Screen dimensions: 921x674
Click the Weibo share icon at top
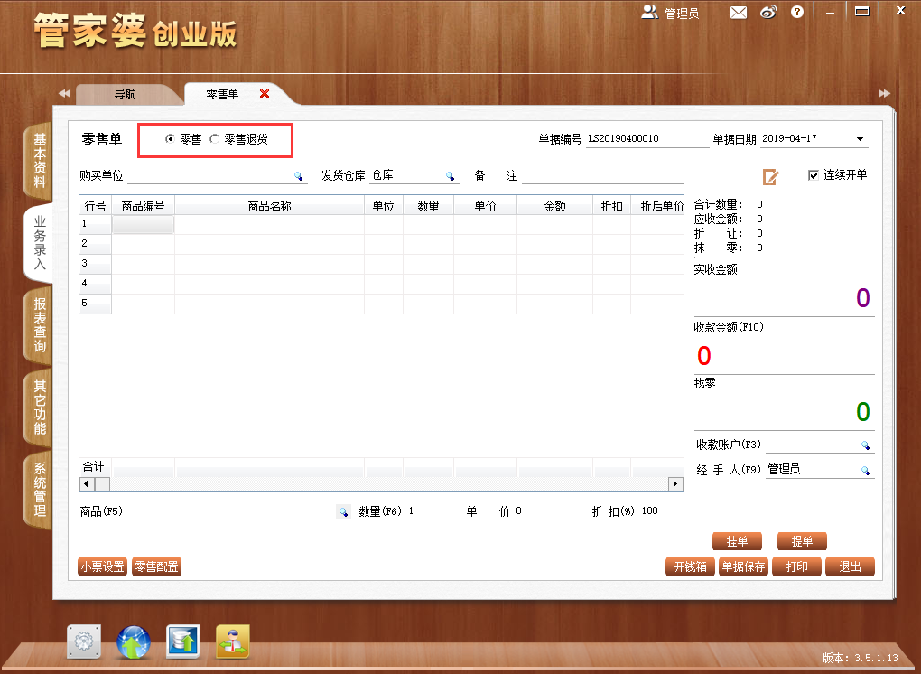pyautogui.click(x=768, y=12)
